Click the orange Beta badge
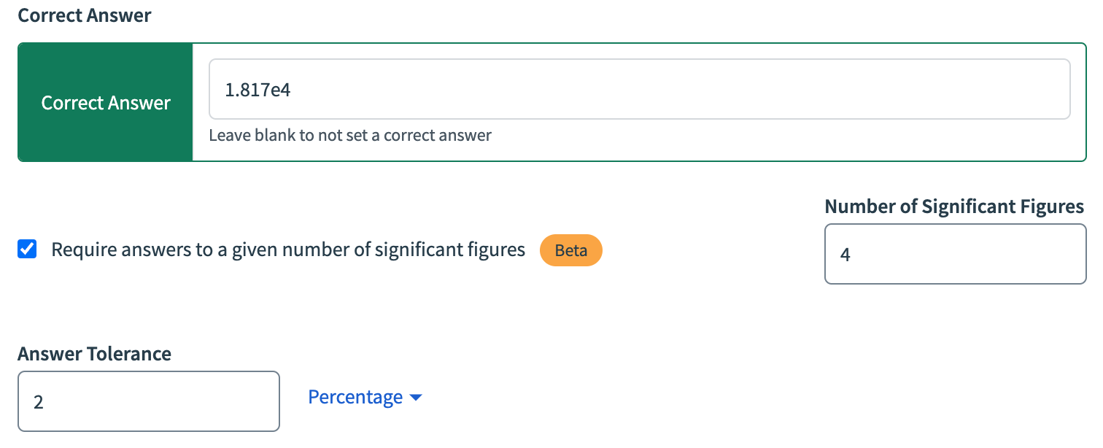The image size is (1103, 448). point(570,250)
